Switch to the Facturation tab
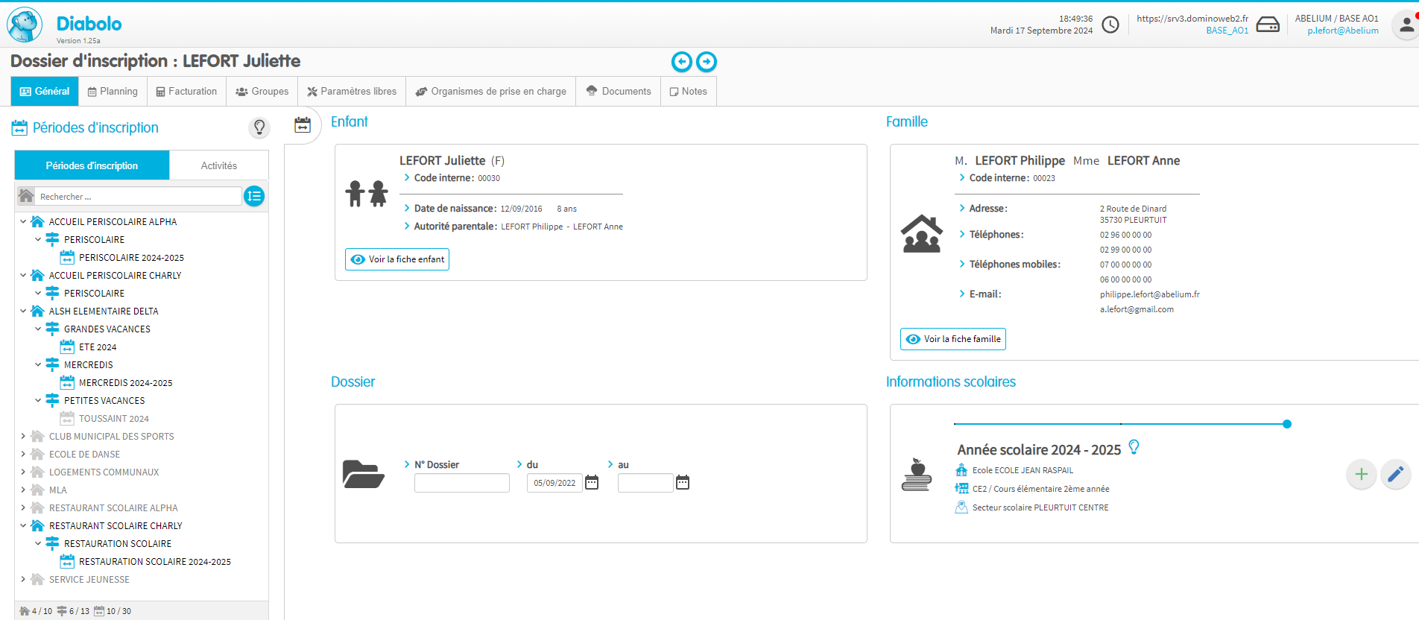 (x=186, y=92)
